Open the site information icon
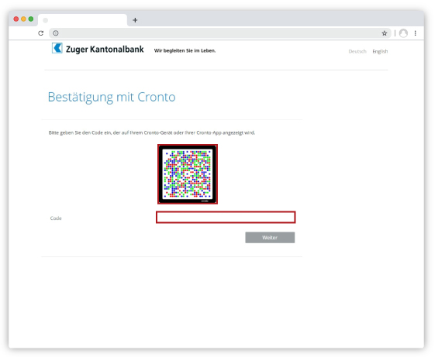 pyautogui.click(x=56, y=33)
